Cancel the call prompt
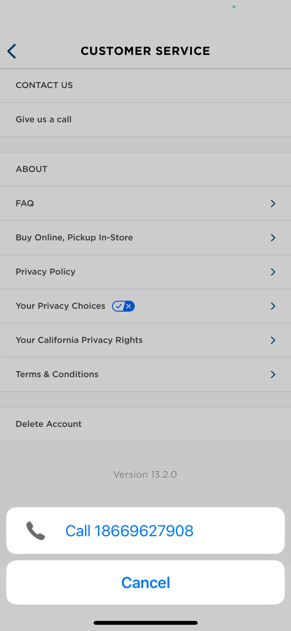 point(145,583)
